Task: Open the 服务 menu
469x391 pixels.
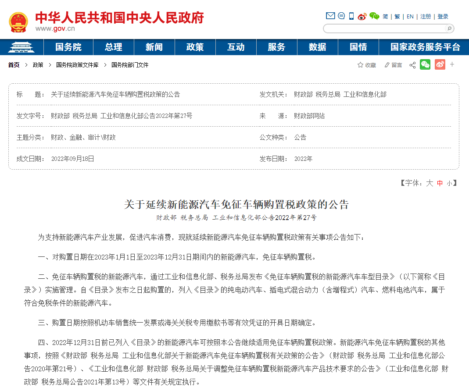Action: coord(277,47)
